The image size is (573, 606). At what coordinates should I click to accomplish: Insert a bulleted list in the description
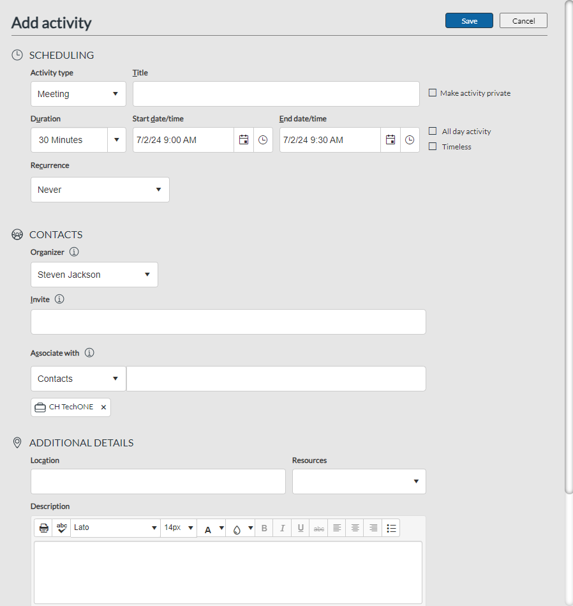pyautogui.click(x=391, y=527)
